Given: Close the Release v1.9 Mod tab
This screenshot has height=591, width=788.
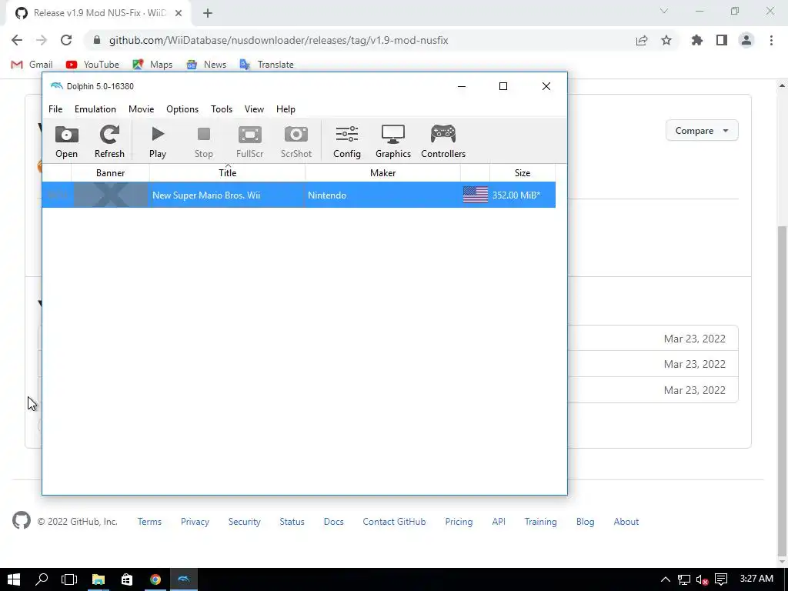Looking at the screenshot, I should pos(178,13).
